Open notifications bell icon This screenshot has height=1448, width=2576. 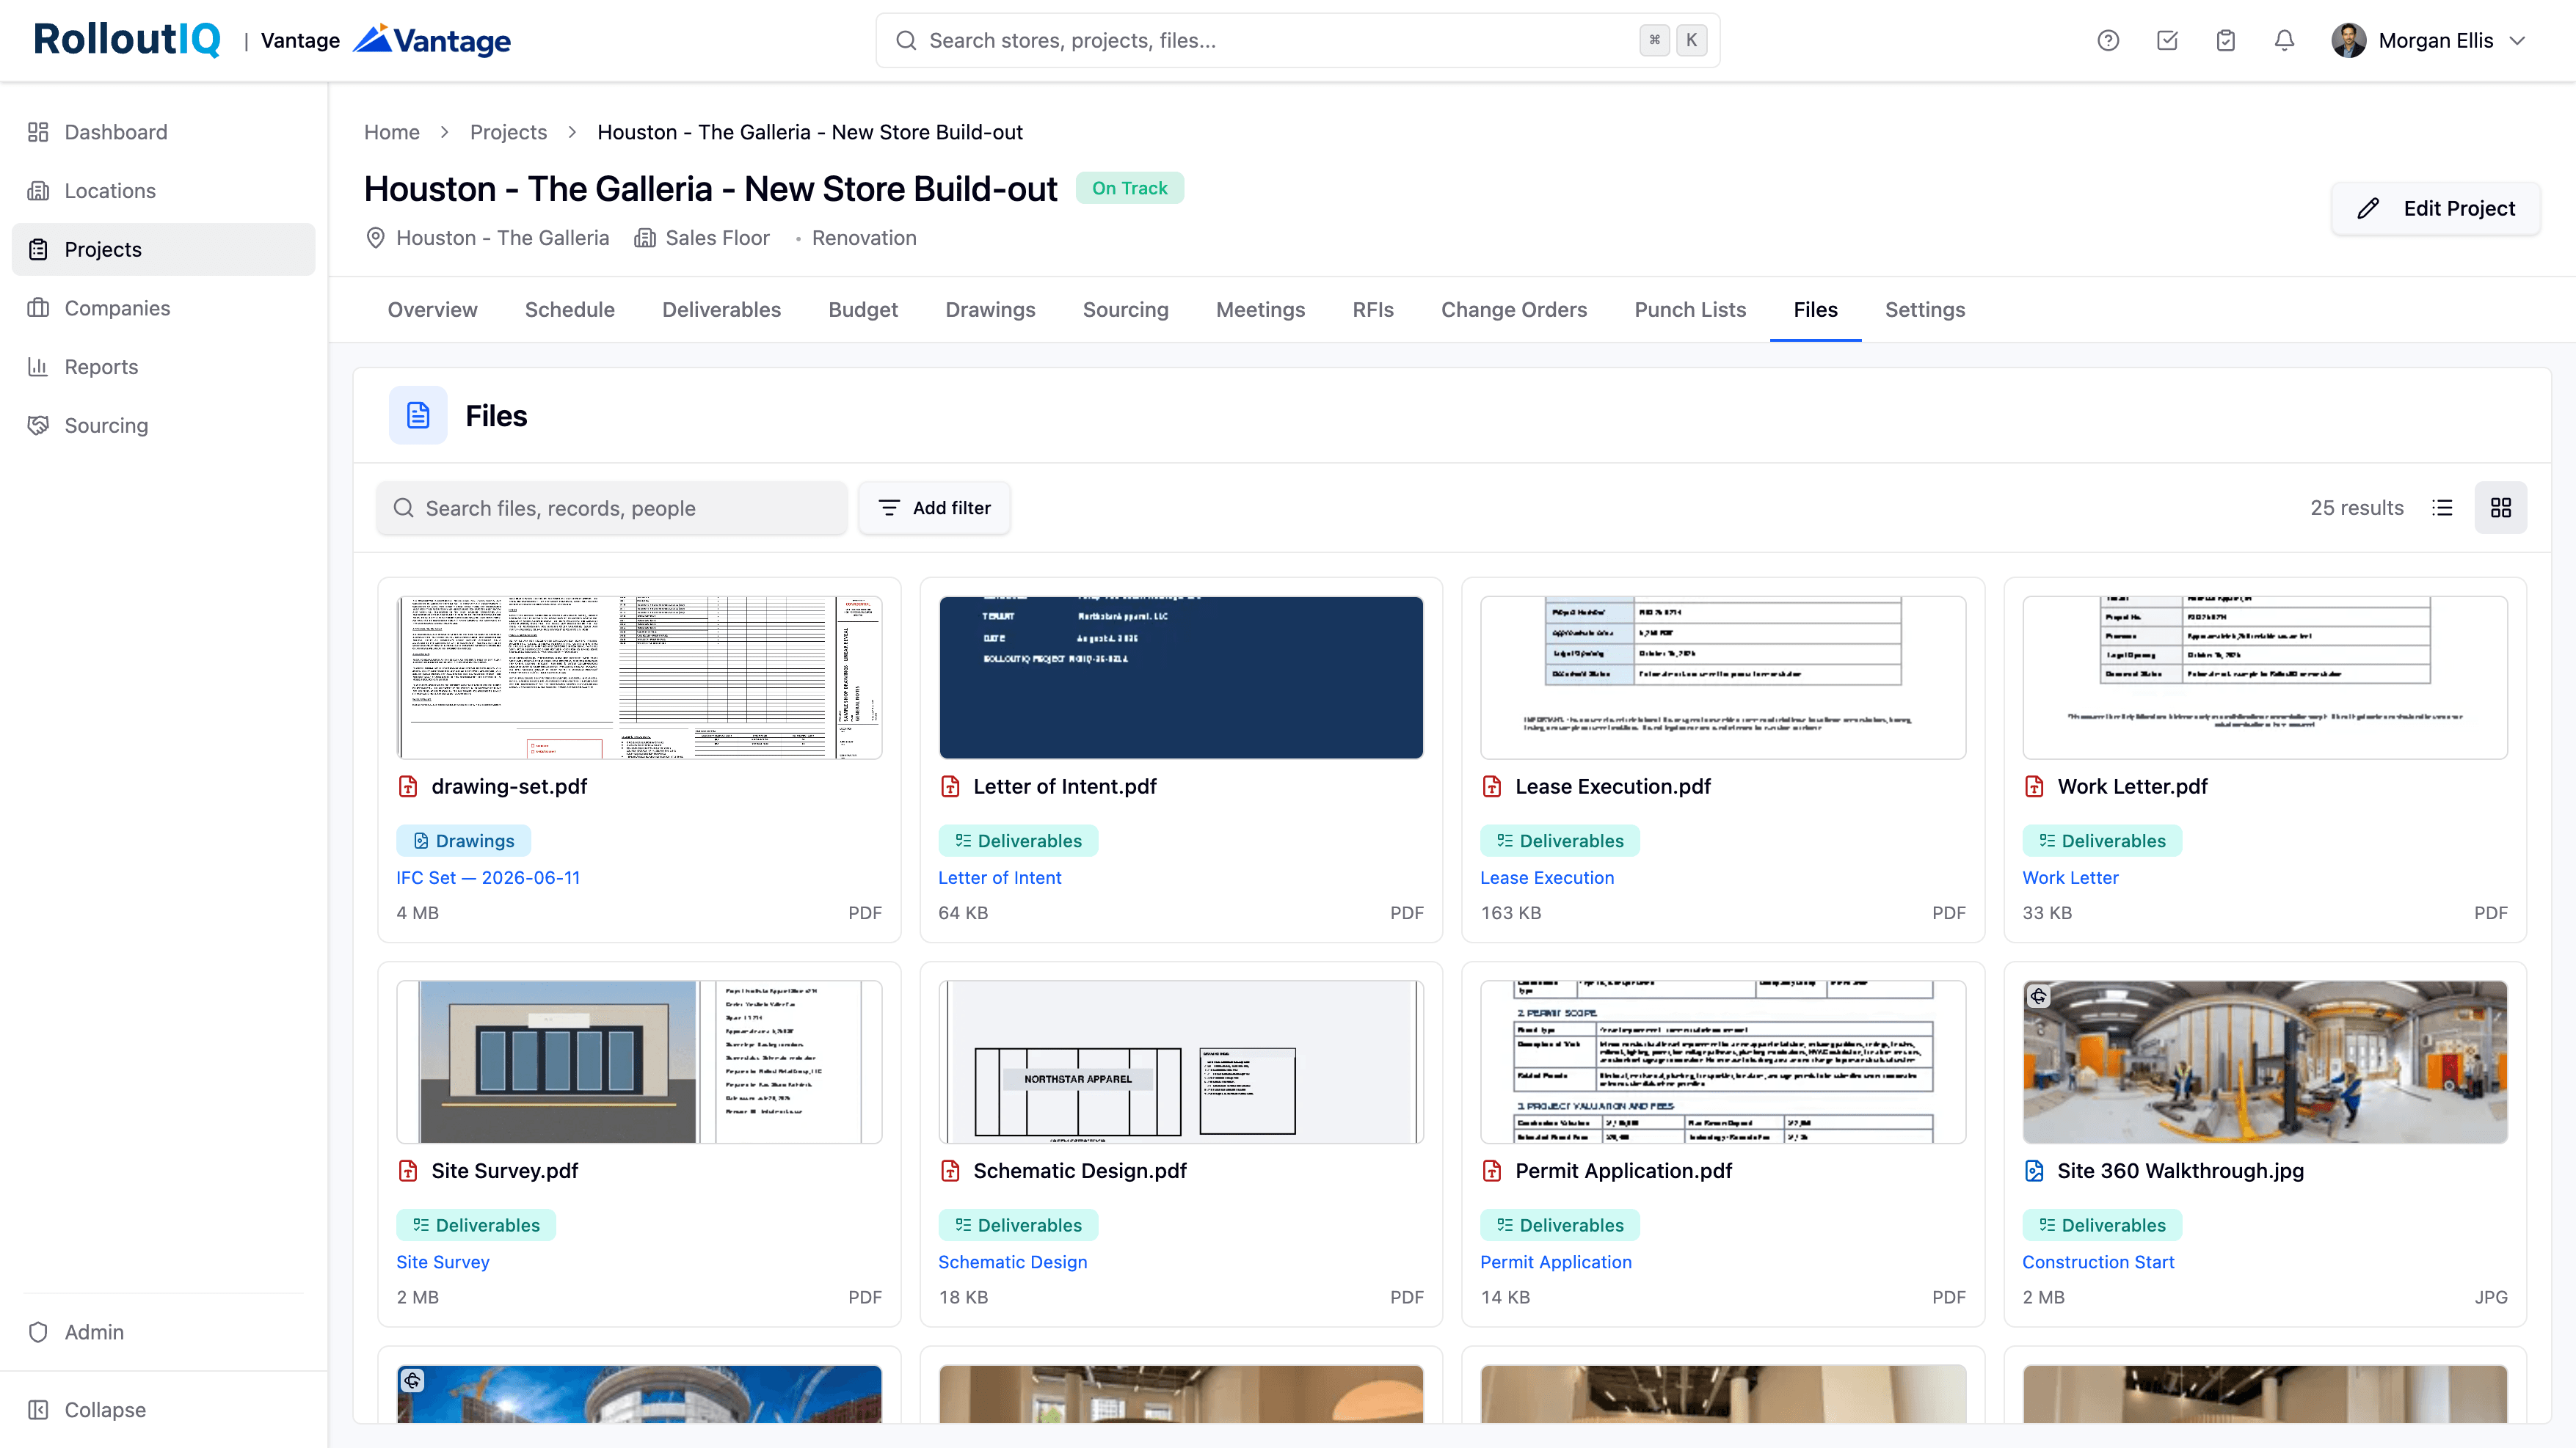(x=2284, y=41)
